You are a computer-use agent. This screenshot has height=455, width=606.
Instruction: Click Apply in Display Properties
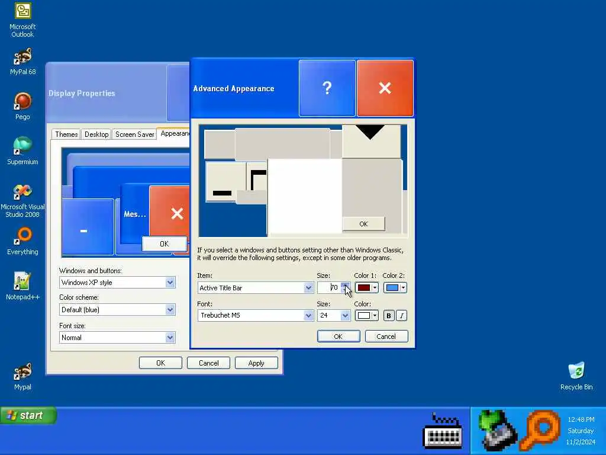[256, 363]
